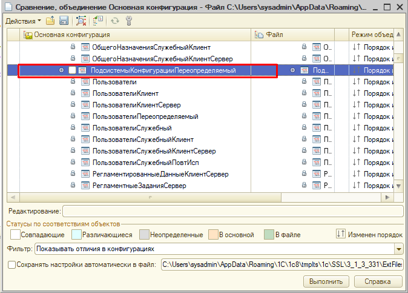Click the Редактирование input field
The image size is (408, 293).
233,211
